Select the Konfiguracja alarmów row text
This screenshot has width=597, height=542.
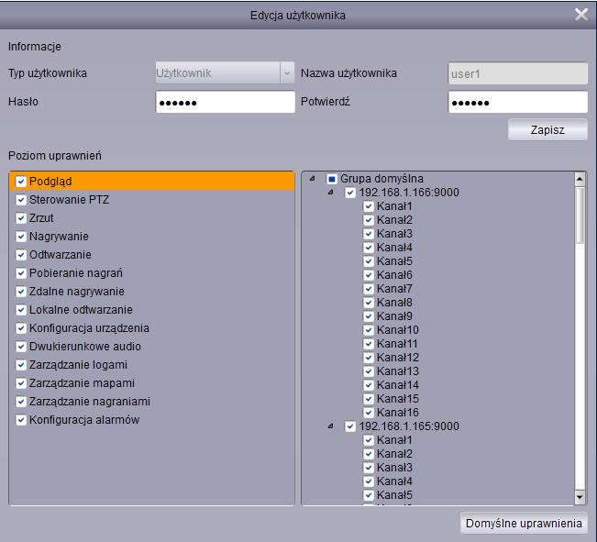click(84, 420)
